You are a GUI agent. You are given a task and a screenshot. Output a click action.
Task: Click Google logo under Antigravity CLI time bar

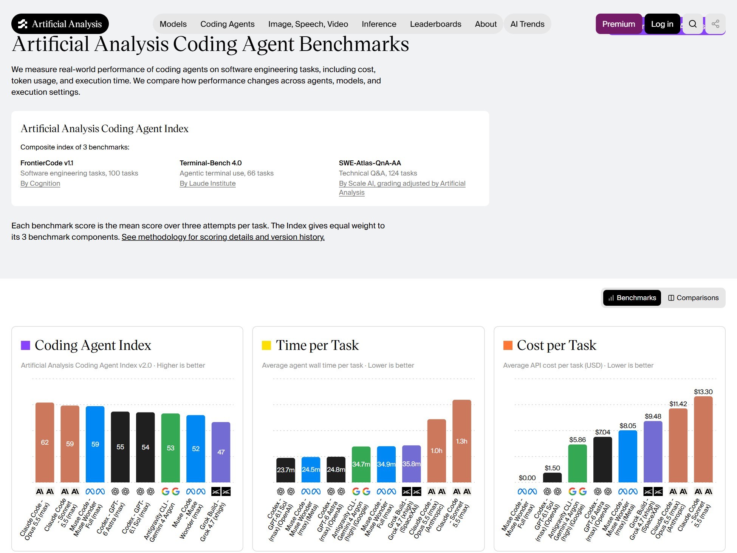point(361,491)
